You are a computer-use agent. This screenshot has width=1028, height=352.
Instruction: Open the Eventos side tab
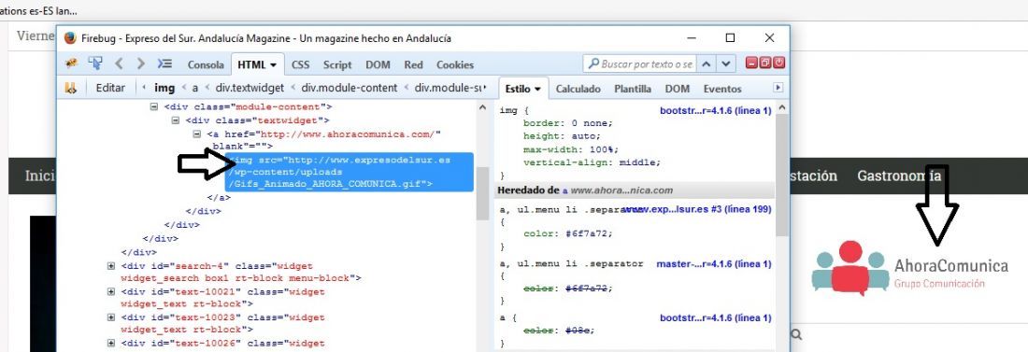722,89
